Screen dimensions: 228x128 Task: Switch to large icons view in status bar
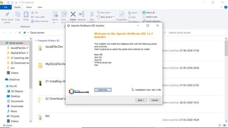pos(225,125)
